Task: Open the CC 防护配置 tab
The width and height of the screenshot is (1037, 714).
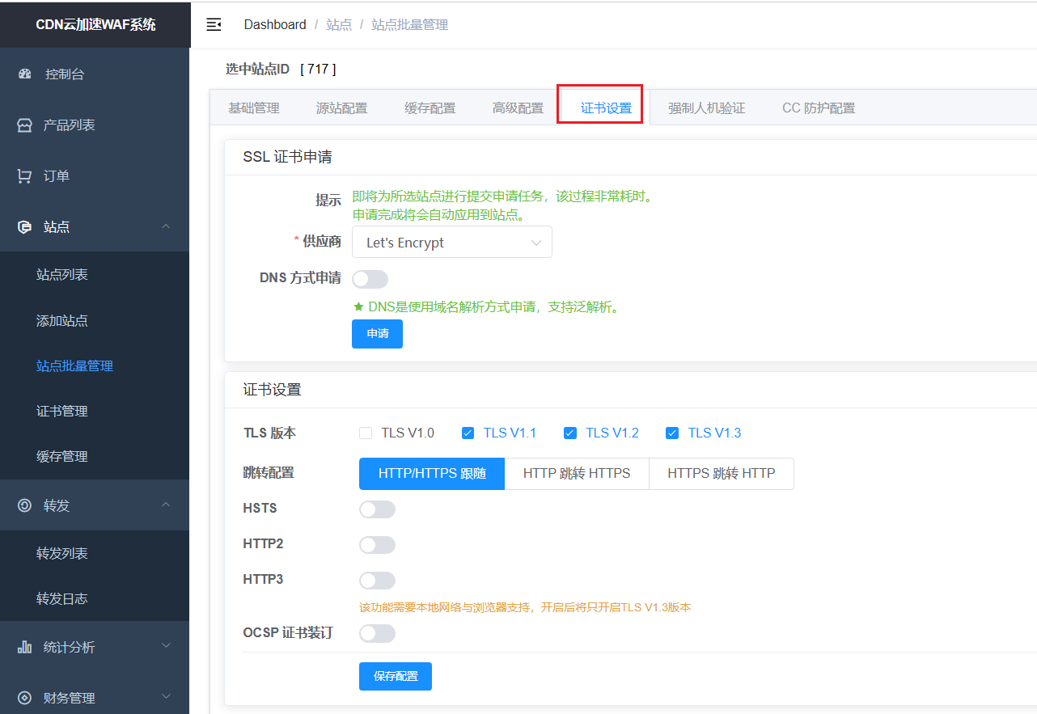Action: (818, 108)
